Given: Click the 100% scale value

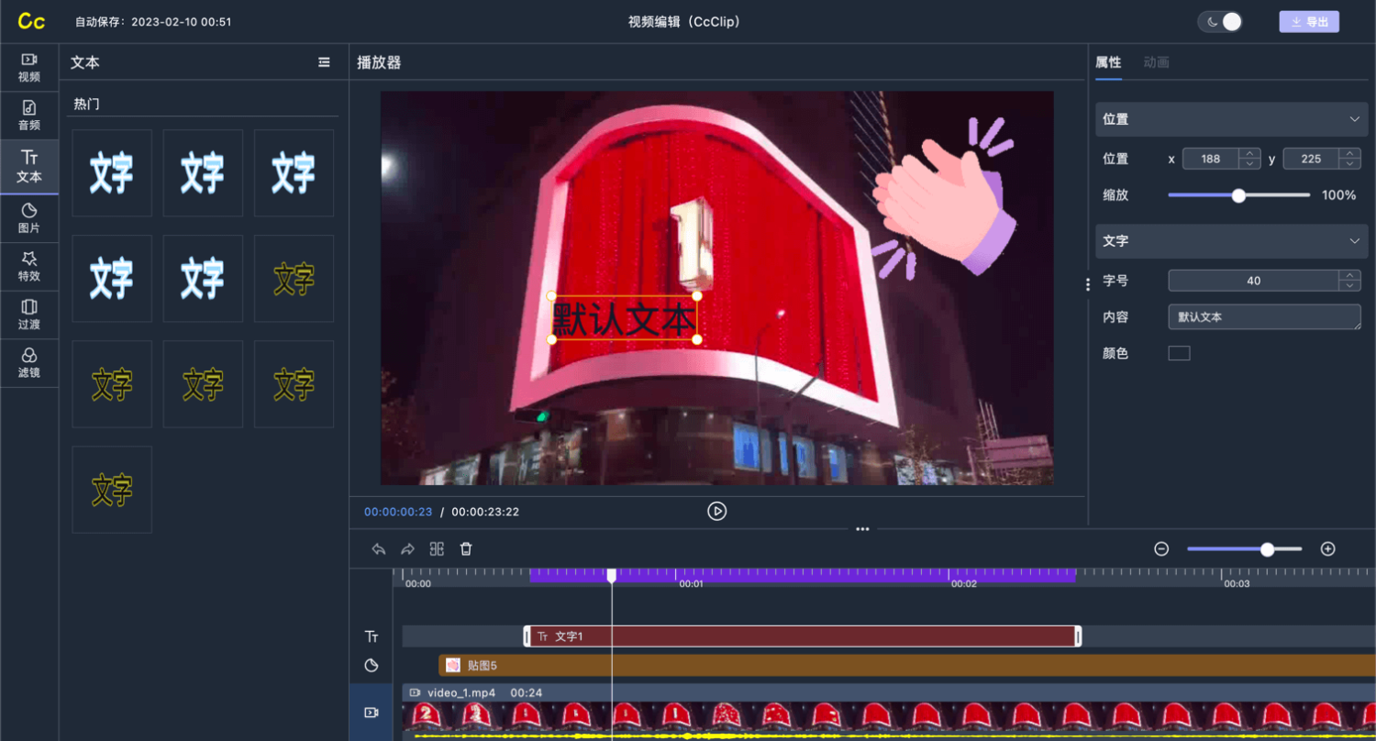Looking at the screenshot, I should click(x=1338, y=195).
